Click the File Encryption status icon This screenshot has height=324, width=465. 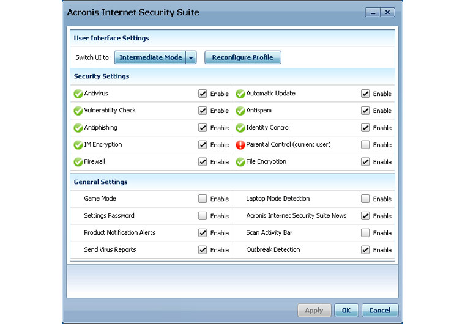240,162
